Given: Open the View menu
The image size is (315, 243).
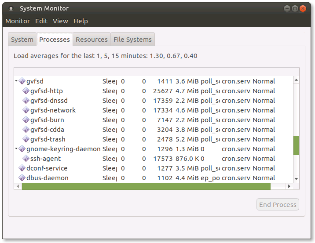Looking at the screenshot, I should (60, 21).
